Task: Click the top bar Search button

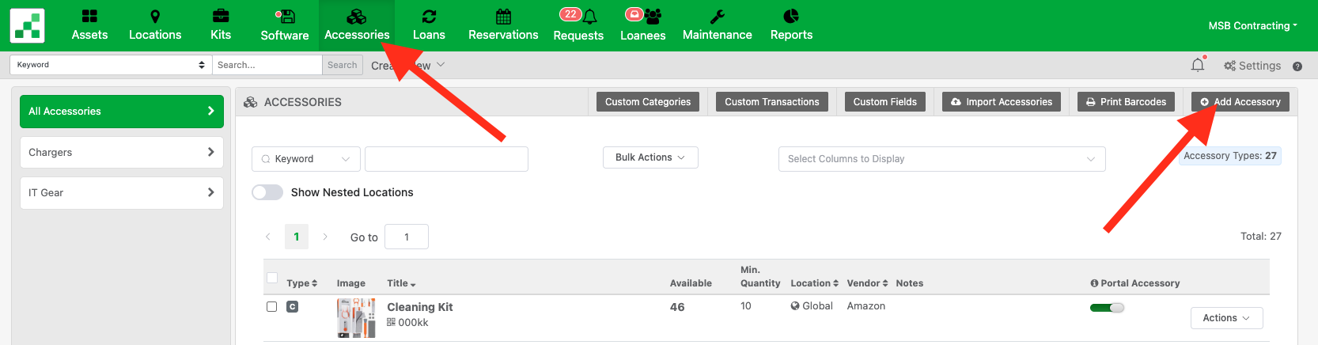Action: pyautogui.click(x=343, y=65)
